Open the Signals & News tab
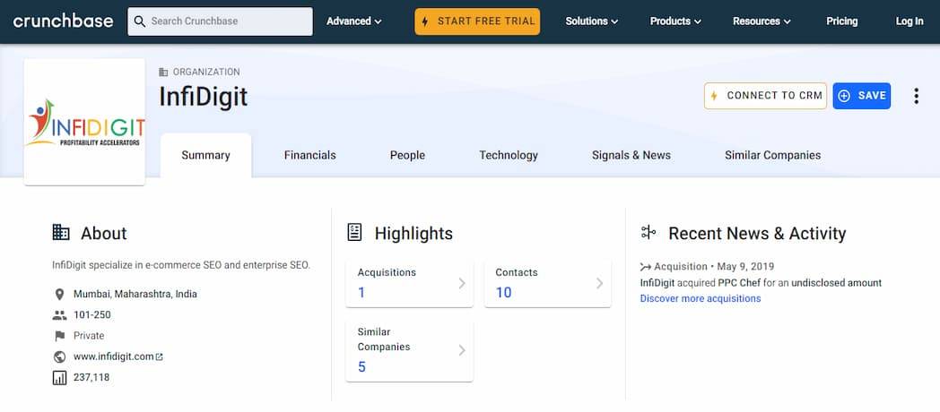Screen dimensions: 940x412 click(631, 156)
